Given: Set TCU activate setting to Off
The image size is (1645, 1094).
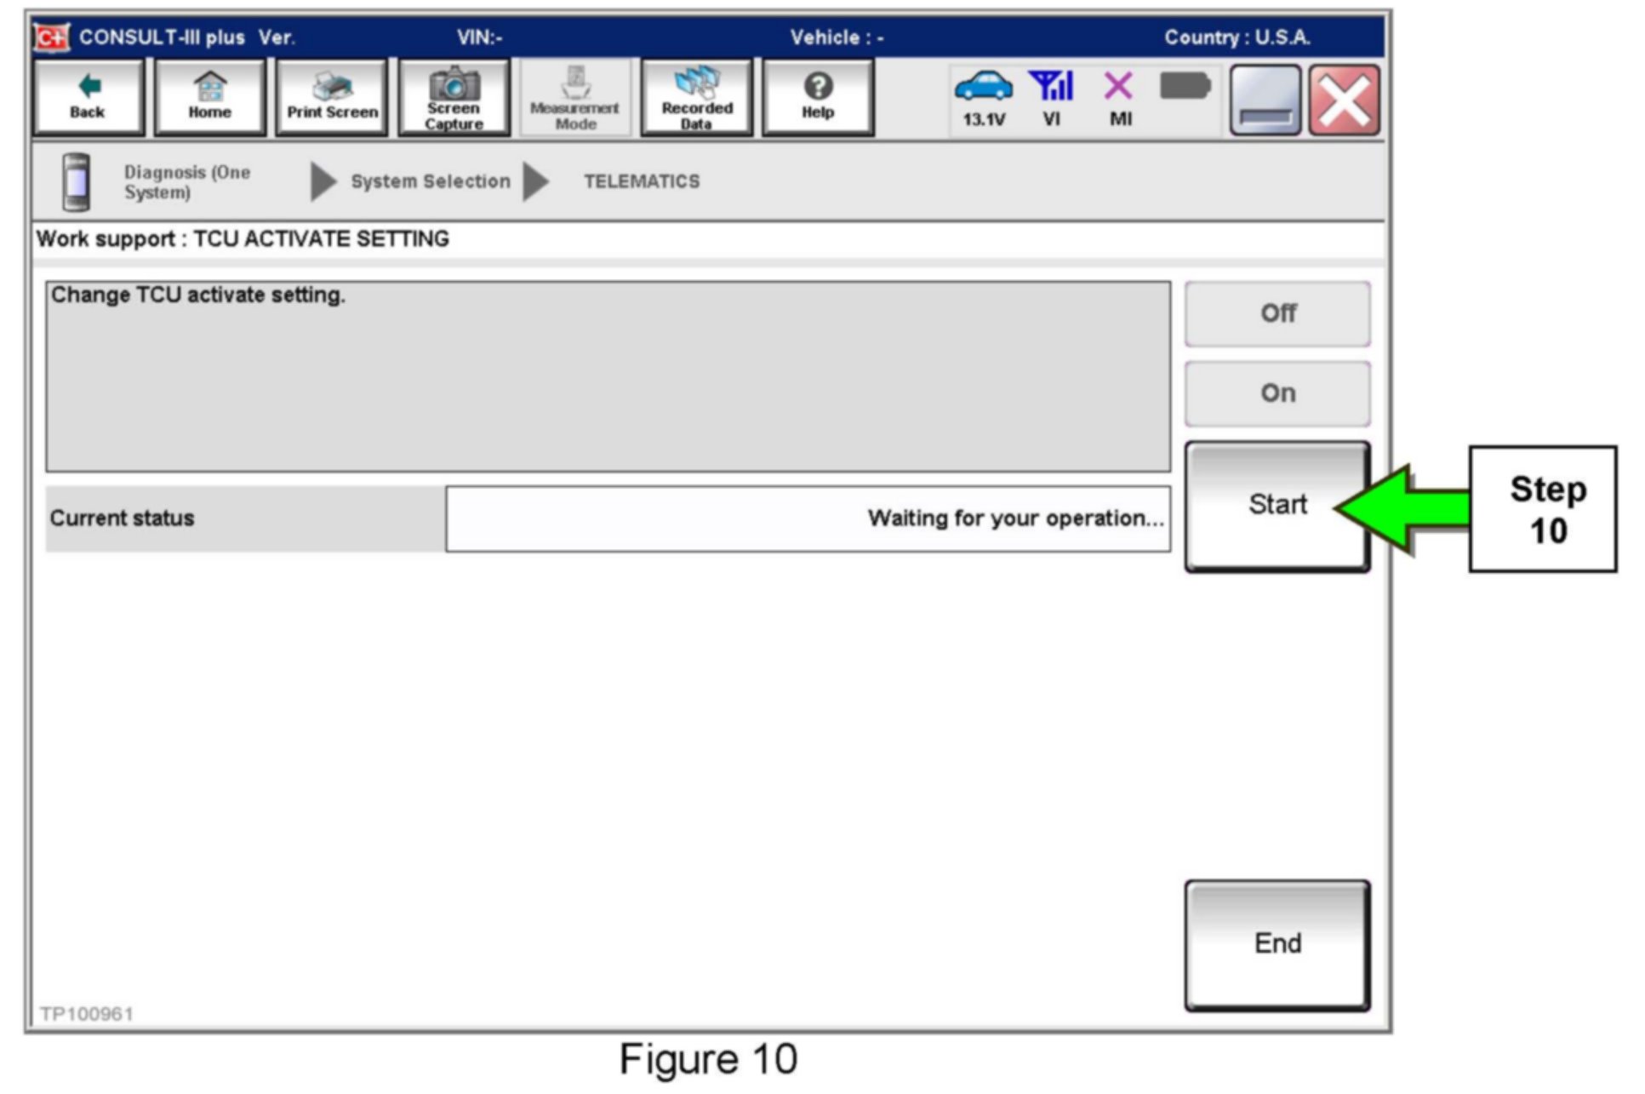Looking at the screenshot, I should [1277, 314].
